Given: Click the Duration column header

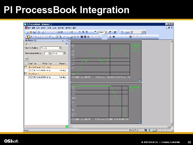Looking at the screenshot, I should (63, 63).
